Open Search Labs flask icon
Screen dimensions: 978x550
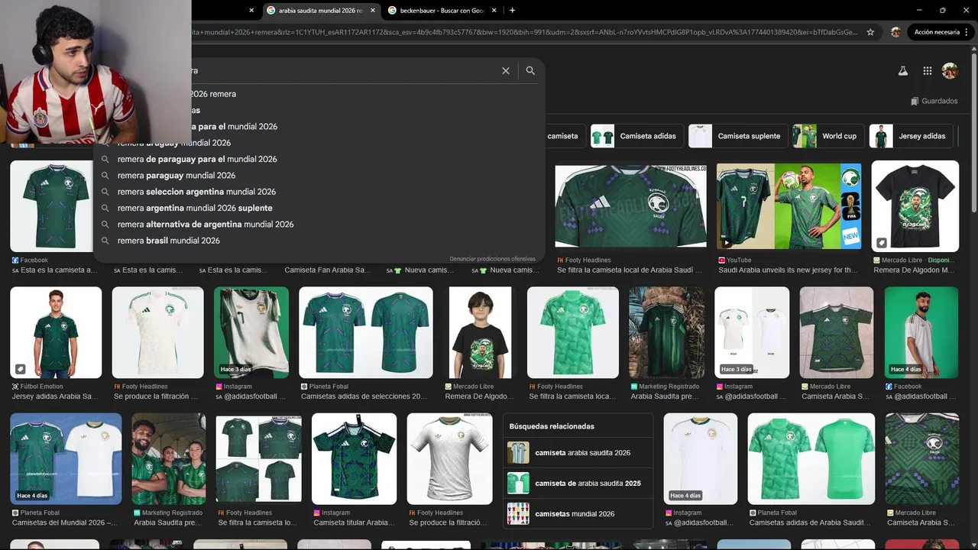(902, 70)
